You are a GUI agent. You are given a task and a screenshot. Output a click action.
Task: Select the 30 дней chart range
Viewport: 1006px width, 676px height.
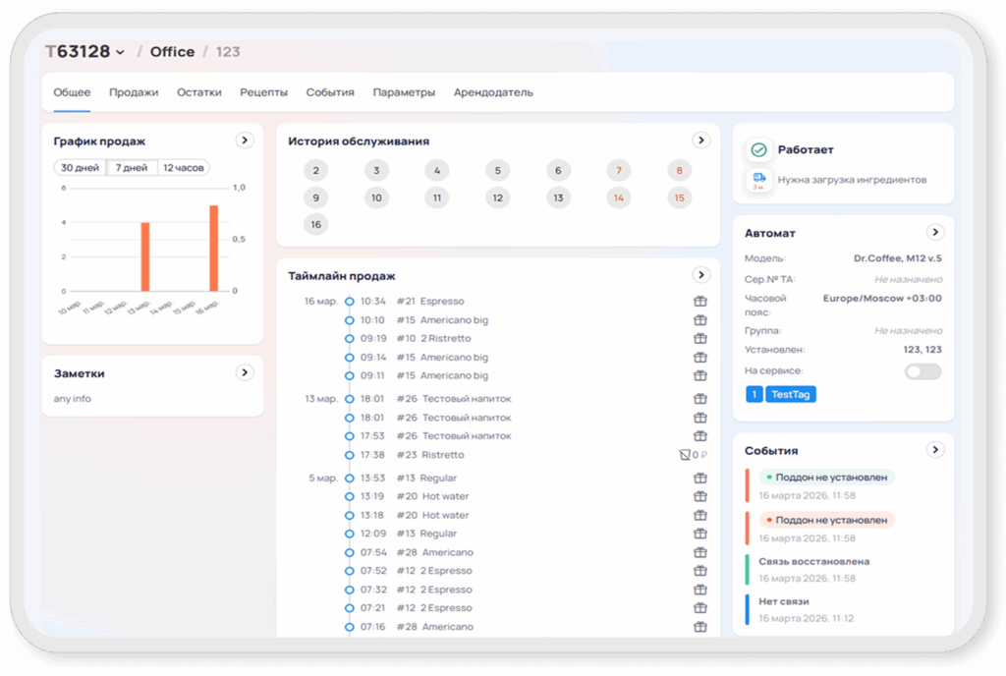pos(80,168)
